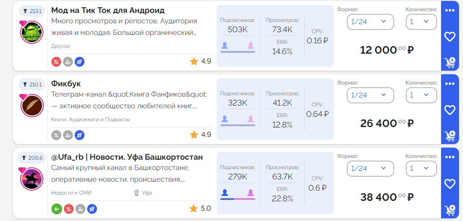
Task: Click grey user badge on Фикбук card
Action: [x=68, y=135]
